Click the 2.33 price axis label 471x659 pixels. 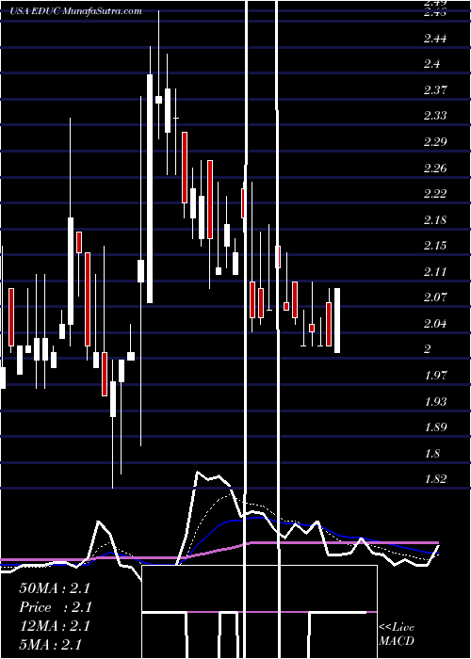pos(435,115)
